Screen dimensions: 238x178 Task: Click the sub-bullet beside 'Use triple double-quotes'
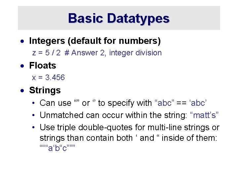(33, 127)
